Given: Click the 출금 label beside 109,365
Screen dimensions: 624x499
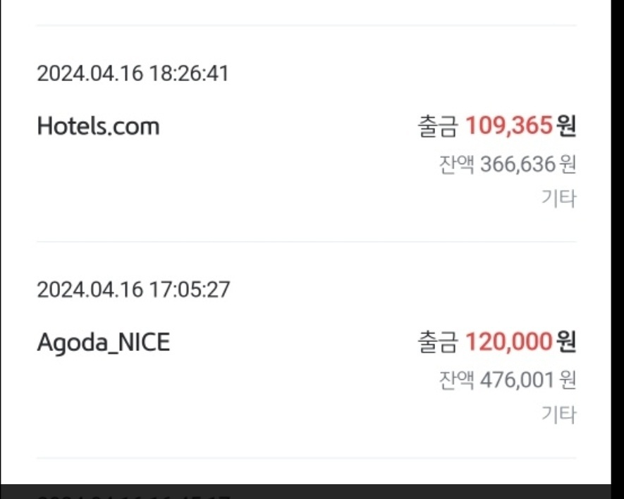Looking at the screenshot, I should (437, 127).
